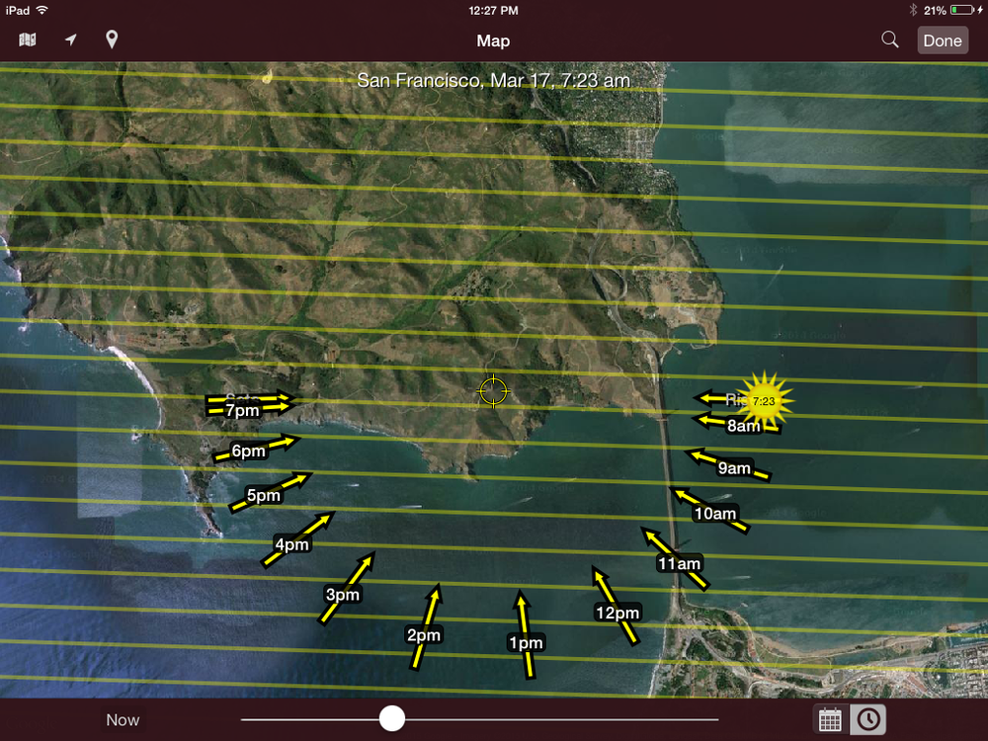988x741 pixels.
Task: Tap the Map title text
Action: pos(493,41)
